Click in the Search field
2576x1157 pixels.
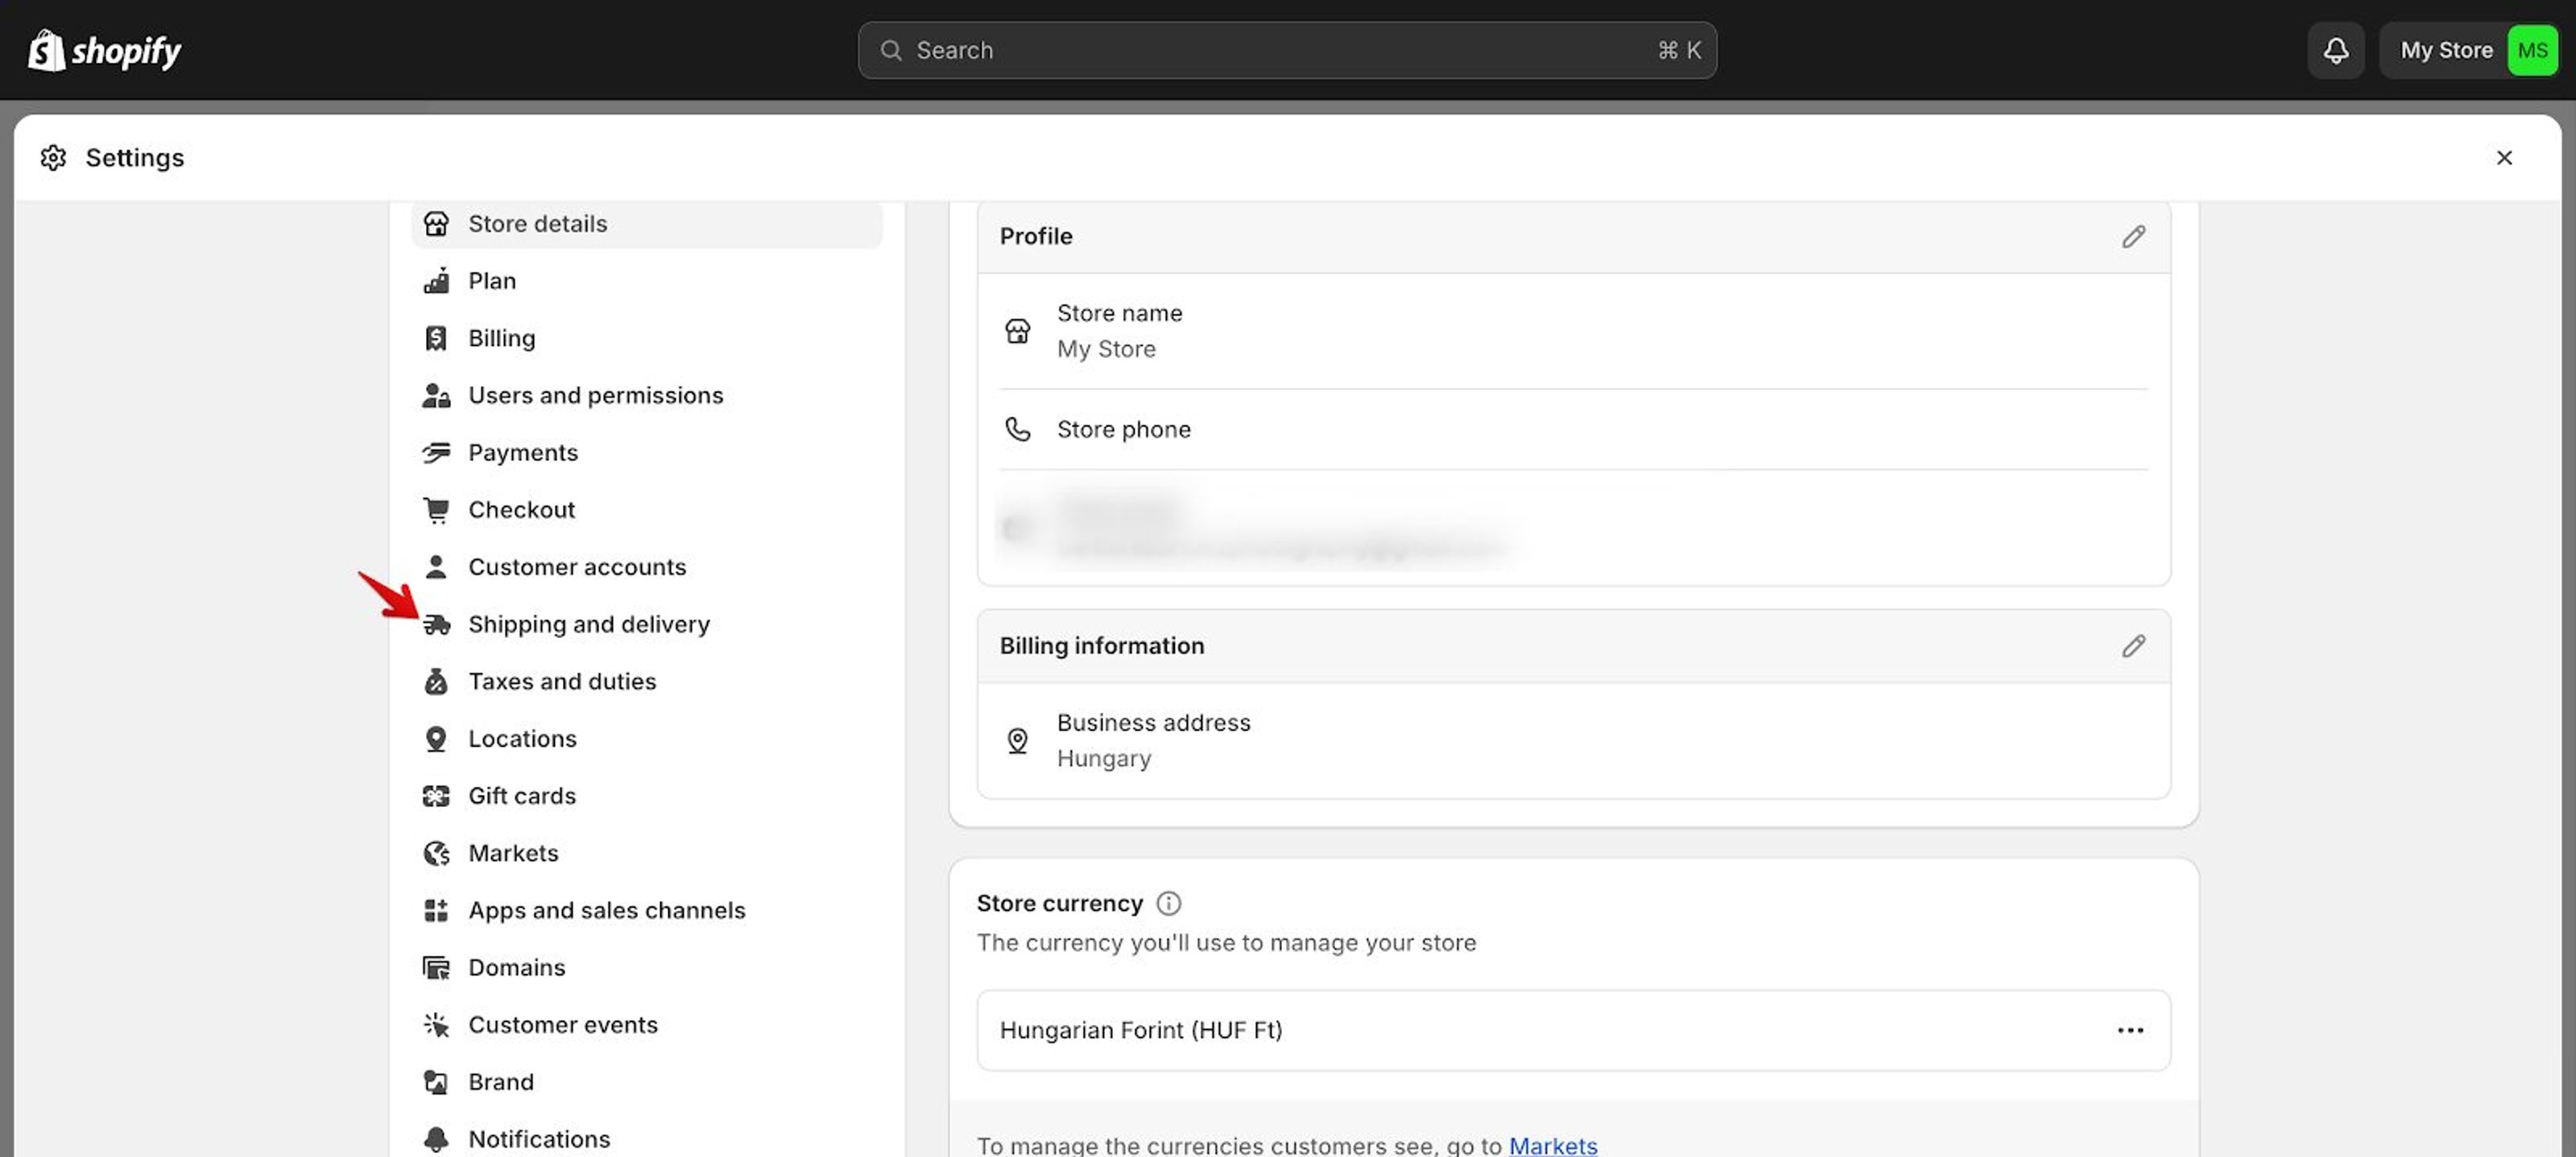[x=1287, y=50]
